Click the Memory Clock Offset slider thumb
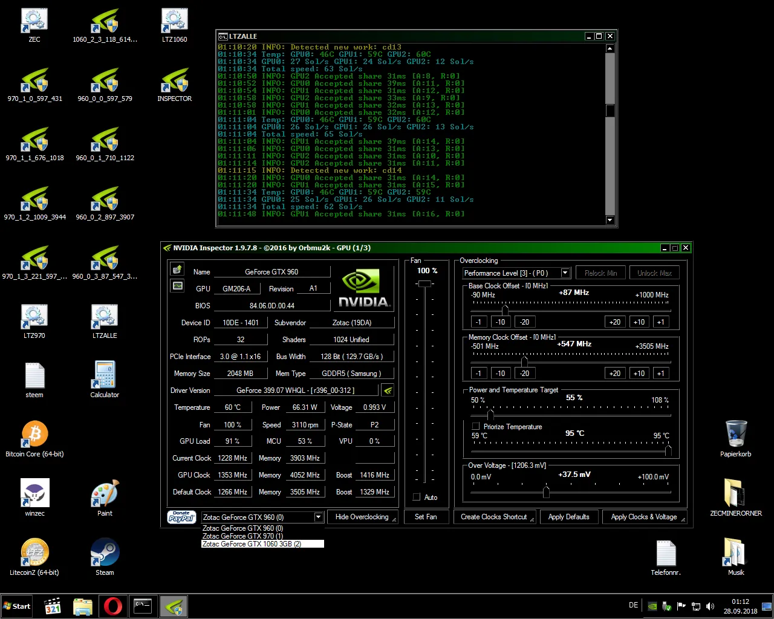This screenshot has height=619, width=774. tap(524, 361)
